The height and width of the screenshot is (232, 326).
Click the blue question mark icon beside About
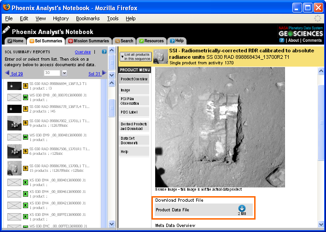point(282,40)
